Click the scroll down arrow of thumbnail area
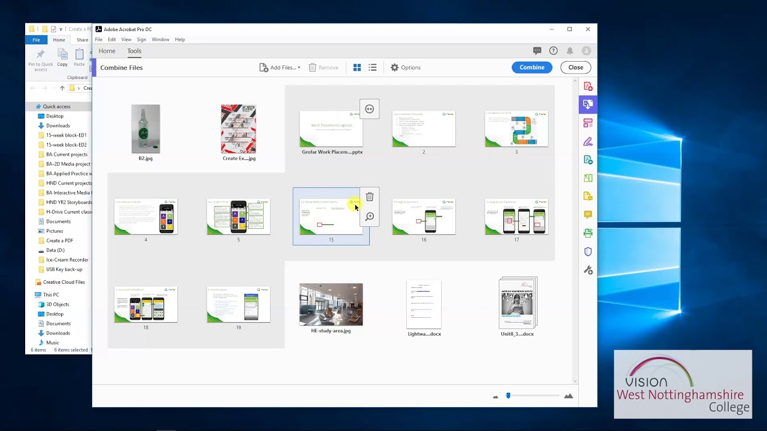767x431 pixels. coord(575,381)
